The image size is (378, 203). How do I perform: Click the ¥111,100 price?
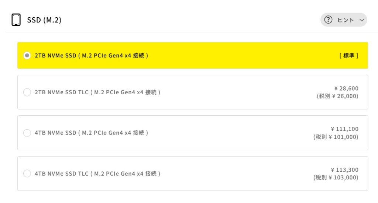344,129
